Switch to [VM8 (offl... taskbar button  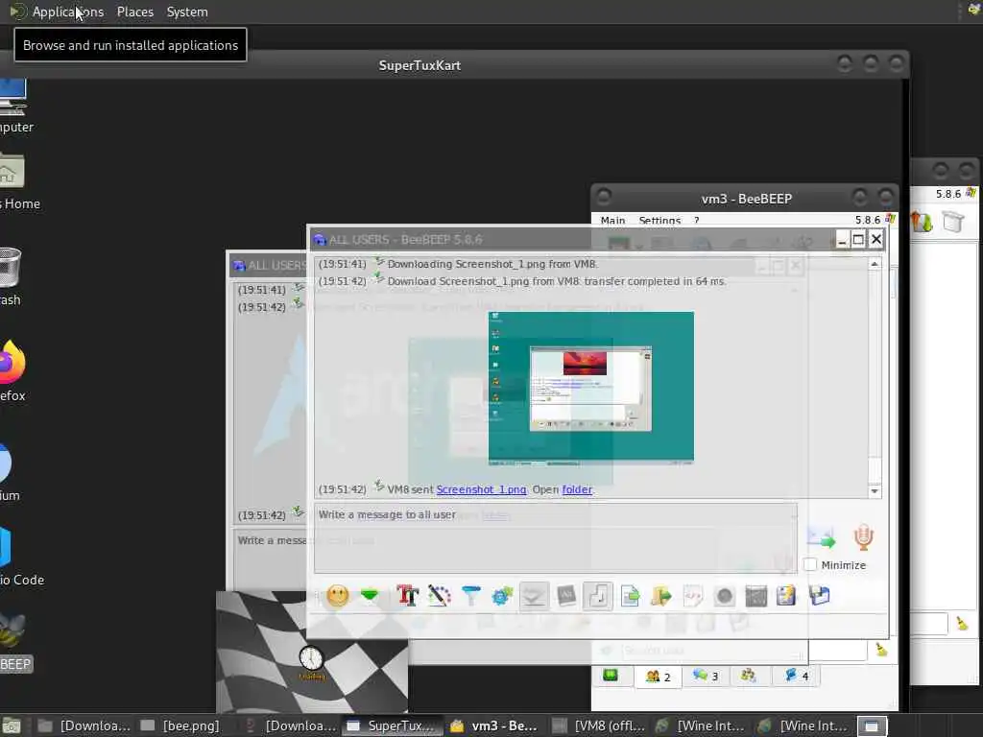click(599, 725)
